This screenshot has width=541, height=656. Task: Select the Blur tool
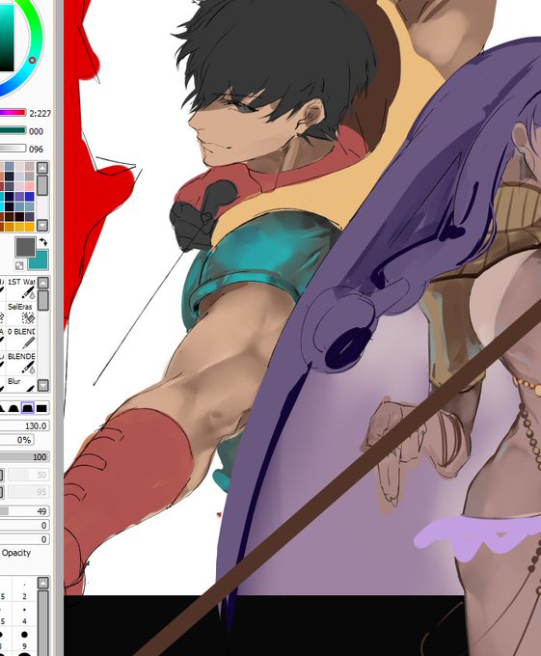[x=21, y=384]
